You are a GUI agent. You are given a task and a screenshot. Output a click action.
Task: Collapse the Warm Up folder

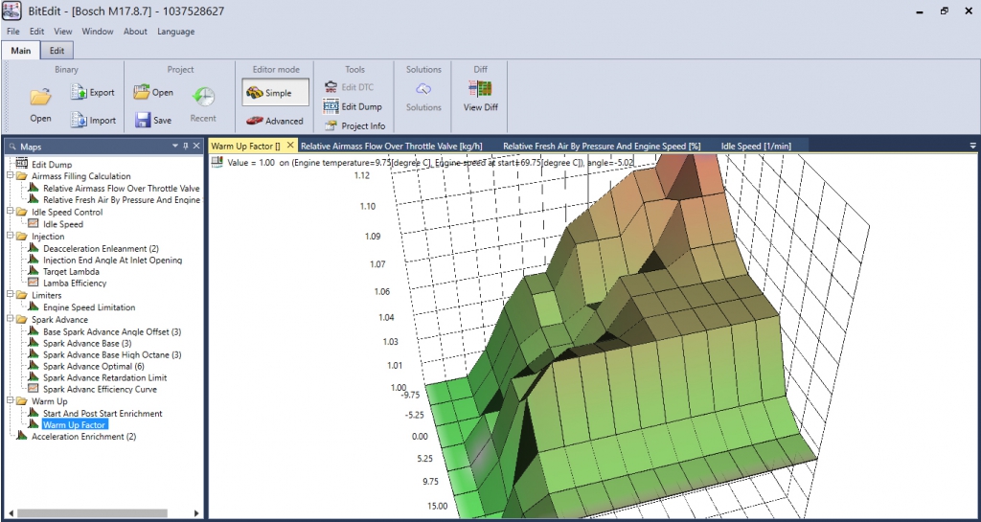[x=10, y=401]
